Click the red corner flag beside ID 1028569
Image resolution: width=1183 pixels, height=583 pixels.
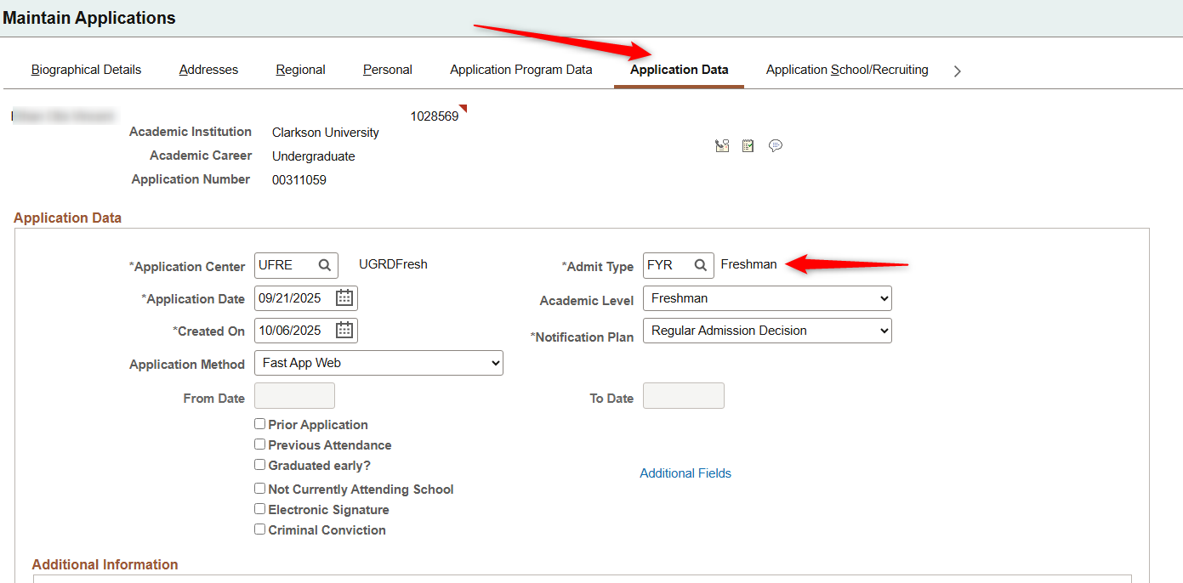(x=464, y=108)
